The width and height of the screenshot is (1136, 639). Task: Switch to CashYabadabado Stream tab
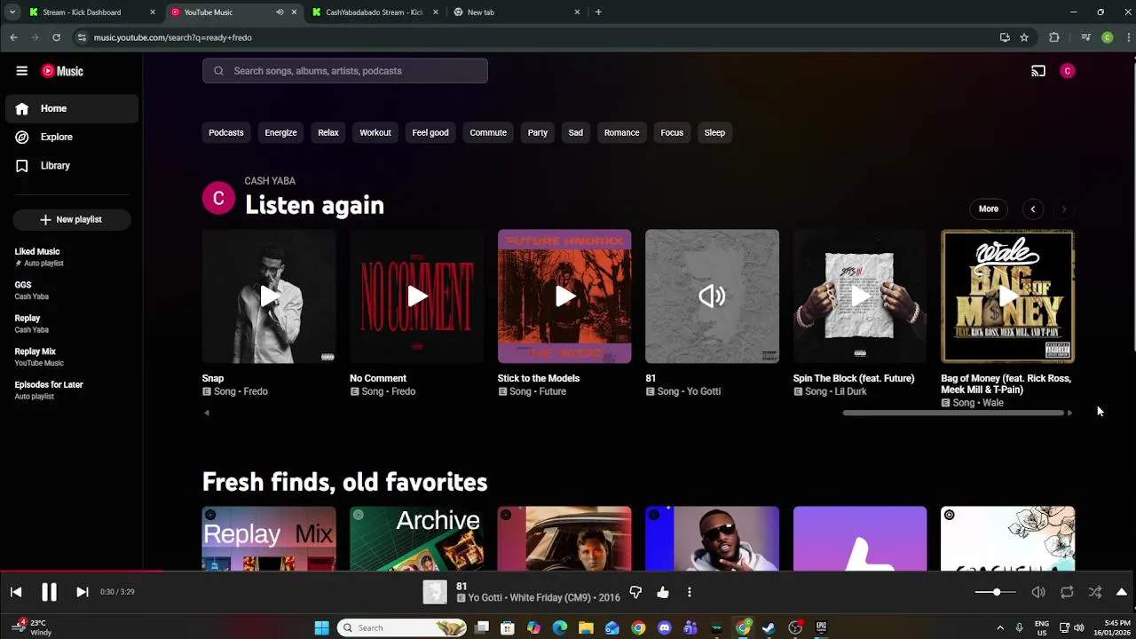pos(375,12)
